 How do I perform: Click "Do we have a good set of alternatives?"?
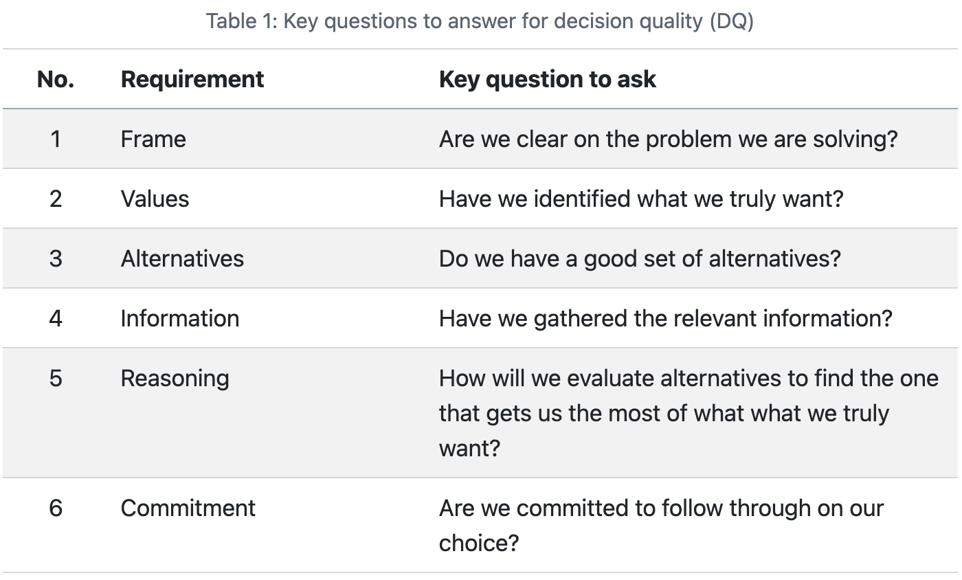[x=640, y=258]
